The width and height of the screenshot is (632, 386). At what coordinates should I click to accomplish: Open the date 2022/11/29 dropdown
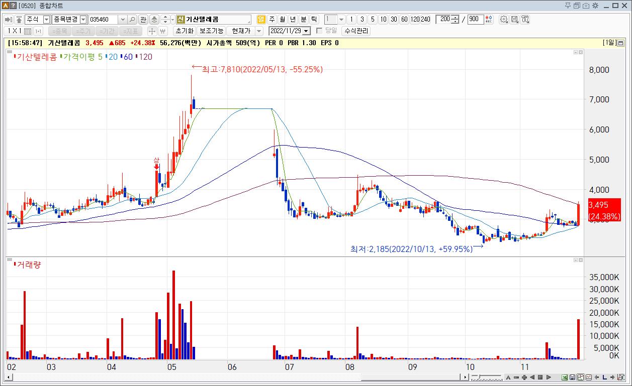click(306, 31)
